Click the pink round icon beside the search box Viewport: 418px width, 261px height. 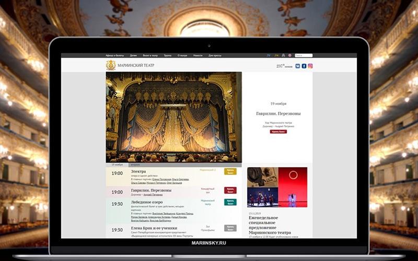point(290,55)
